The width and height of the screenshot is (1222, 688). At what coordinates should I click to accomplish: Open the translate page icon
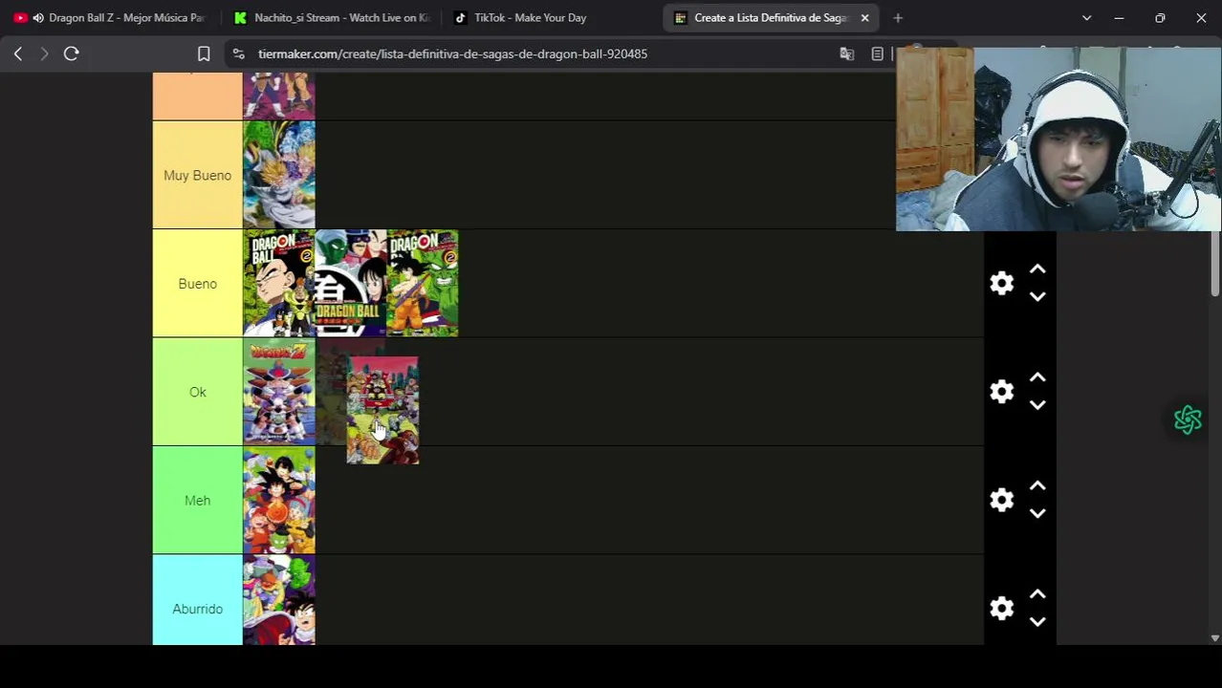pos(846,54)
